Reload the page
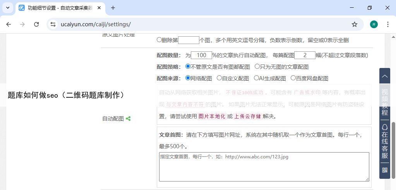Viewport: 396px width, 190px height. 36,24
